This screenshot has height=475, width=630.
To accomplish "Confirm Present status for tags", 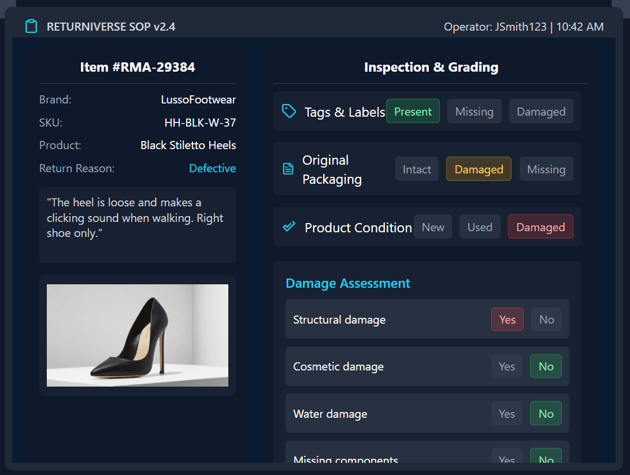I will coord(413,111).
